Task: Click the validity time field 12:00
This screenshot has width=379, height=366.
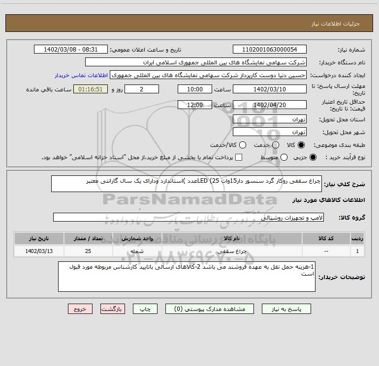Action: tap(195, 105)
